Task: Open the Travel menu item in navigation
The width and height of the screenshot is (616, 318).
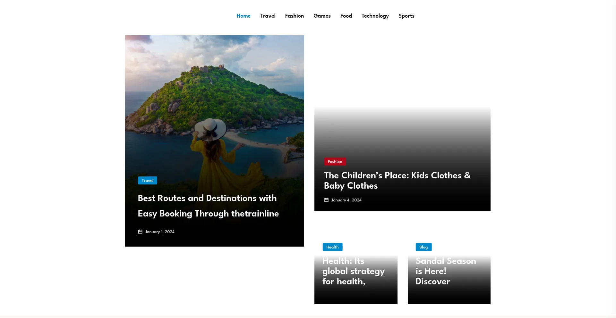Action: (x=268, y=16)
